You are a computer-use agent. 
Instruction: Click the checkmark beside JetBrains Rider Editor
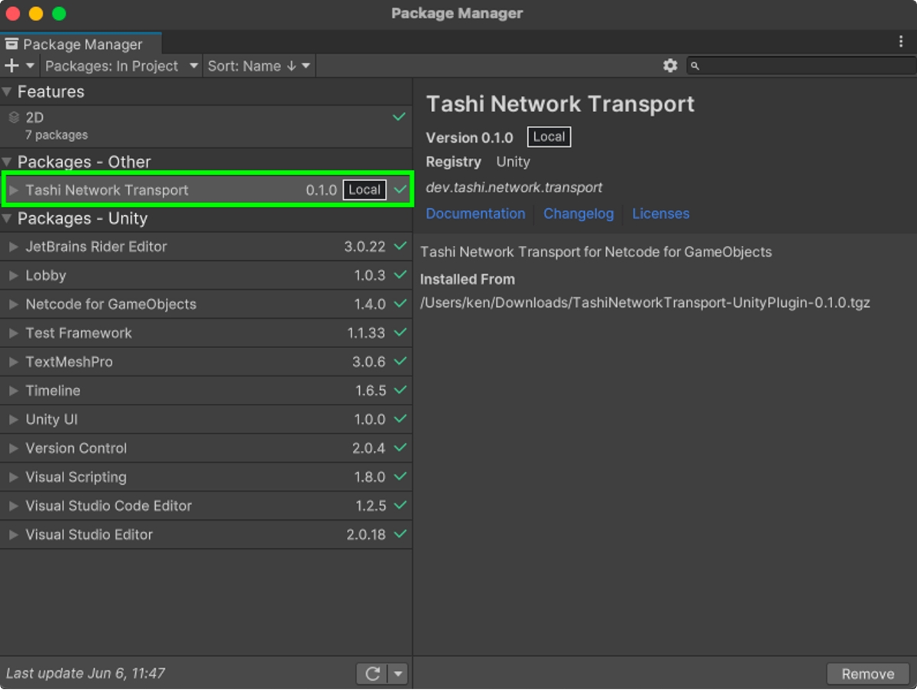pyautogui.click(x=400, y=247)
